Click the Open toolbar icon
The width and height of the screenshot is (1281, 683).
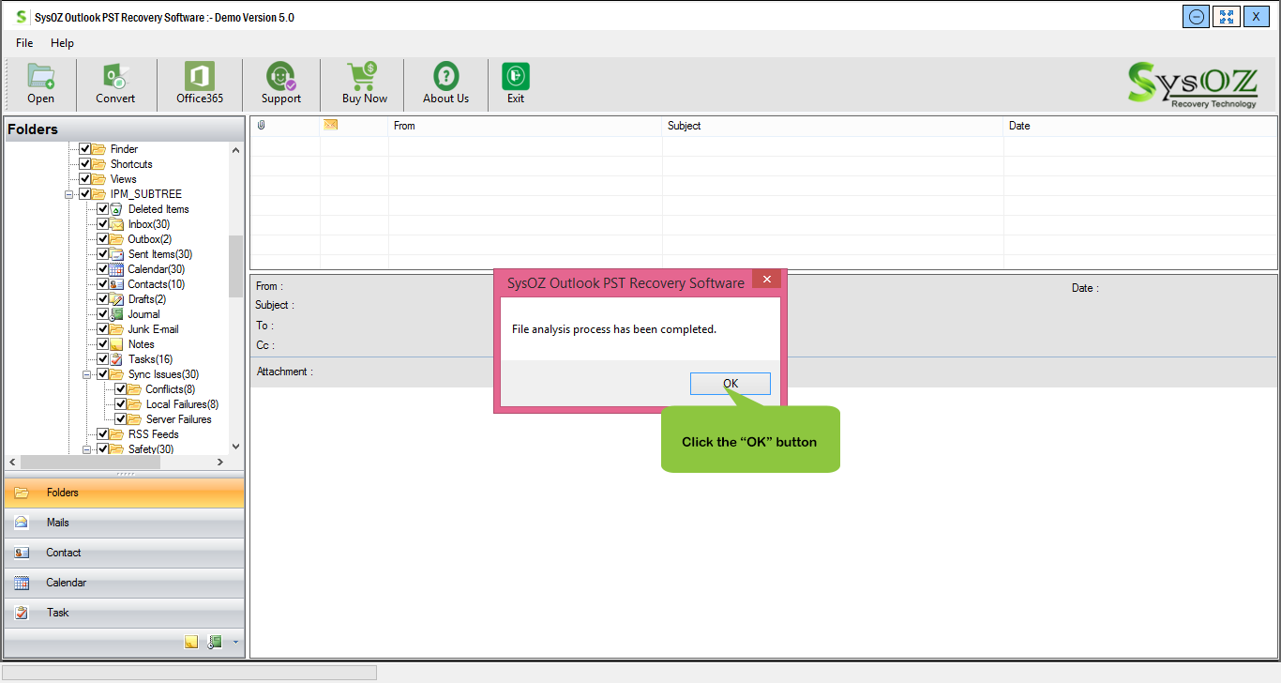pyautogui.click(x=40, y=76)
